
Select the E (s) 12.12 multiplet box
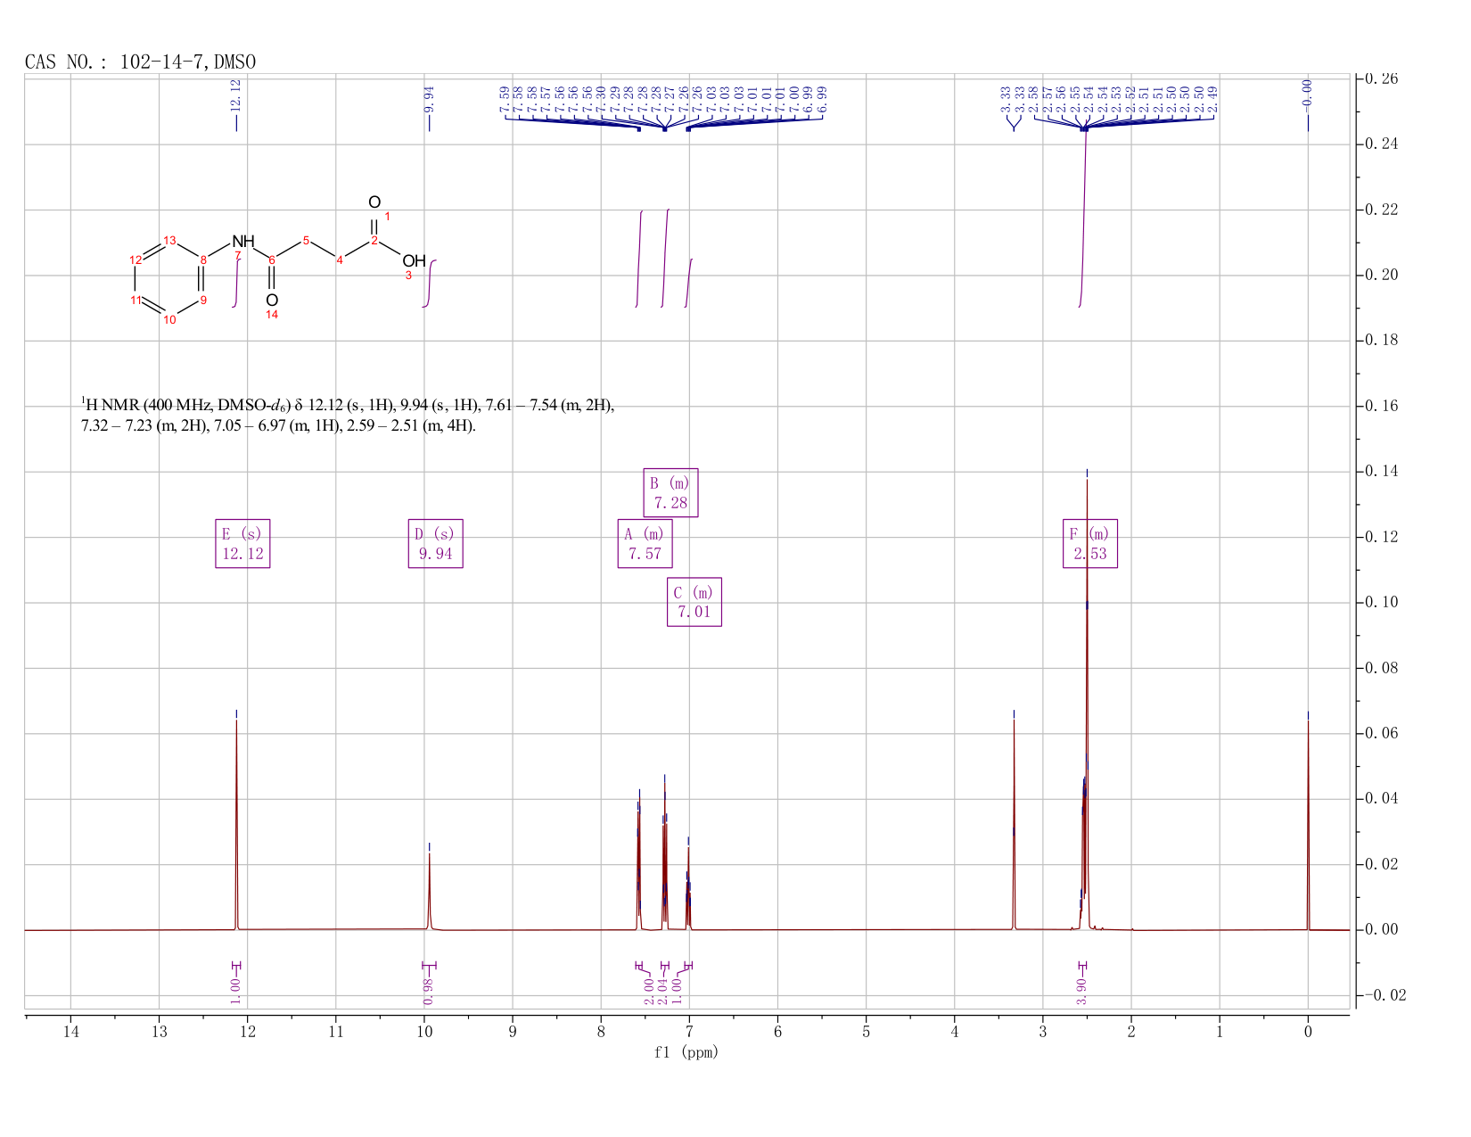click(242, 543)
